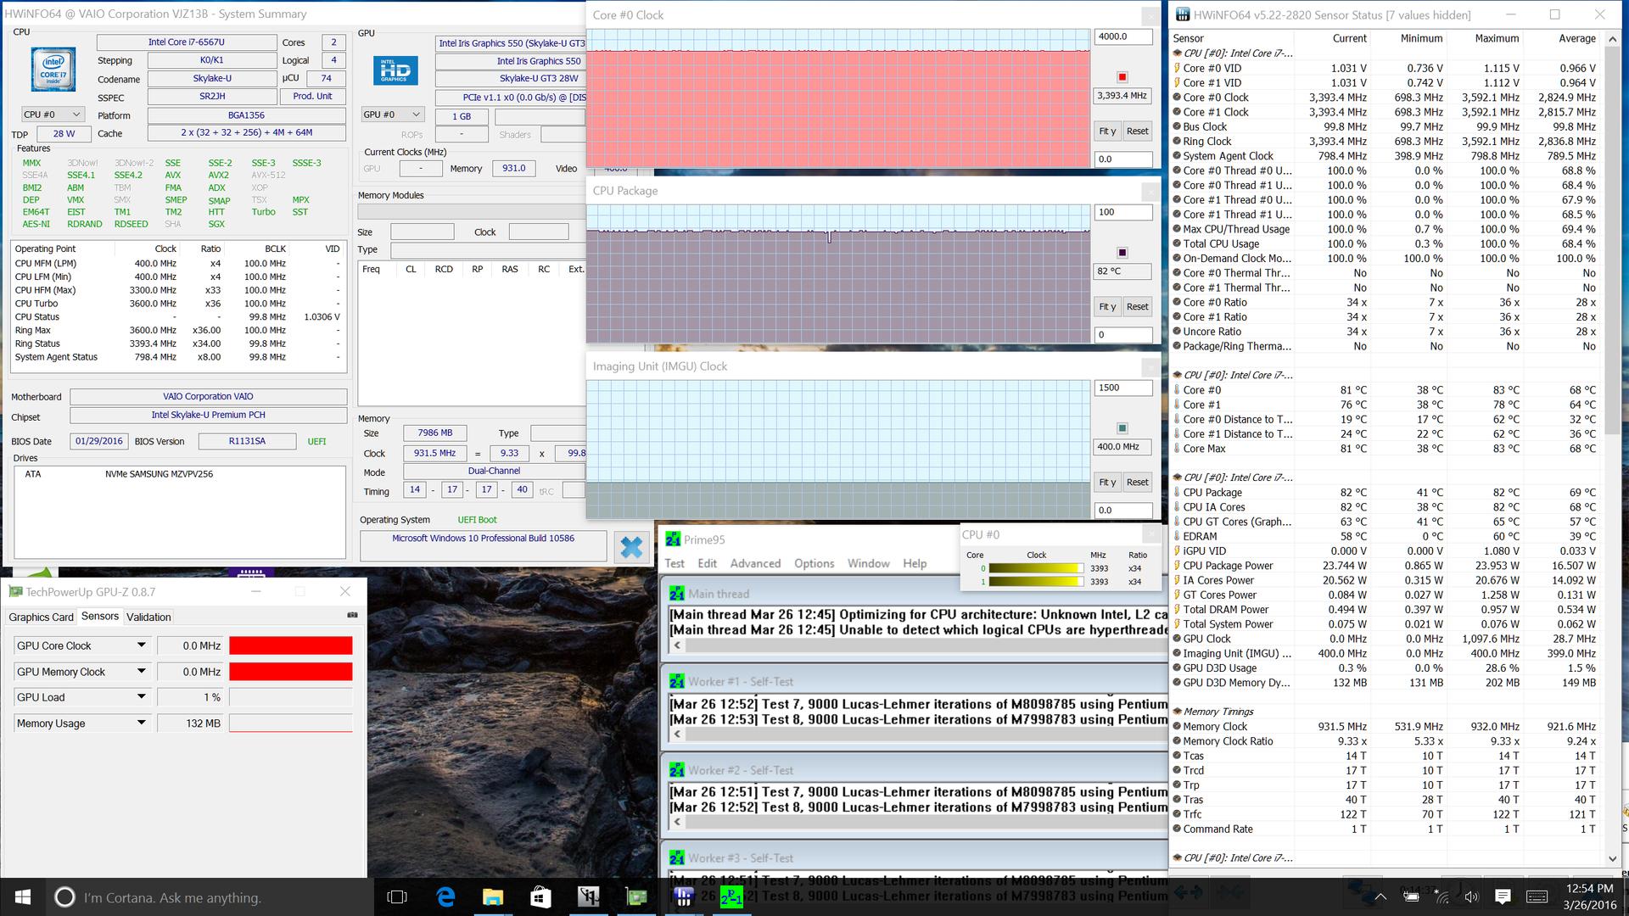Click Reset in the Imaging Unit Clock graph
Image resolution: width=1629 pixels, height=916 pixels.
[1137, 483]
